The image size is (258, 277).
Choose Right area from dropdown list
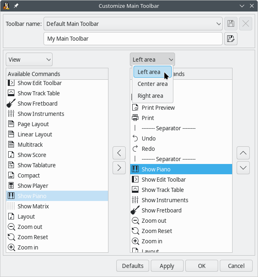click(150, 96)
